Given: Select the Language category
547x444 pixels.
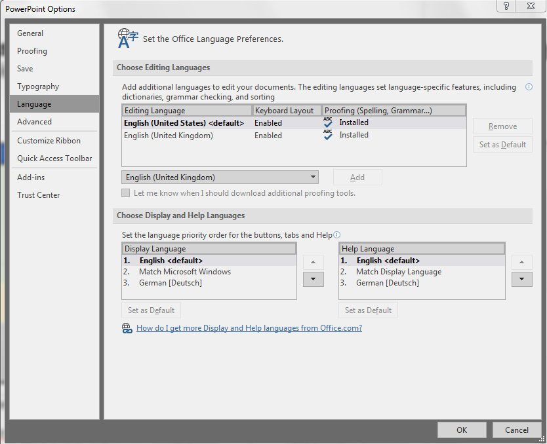Looking at the screenshot, I should [54, 104].
